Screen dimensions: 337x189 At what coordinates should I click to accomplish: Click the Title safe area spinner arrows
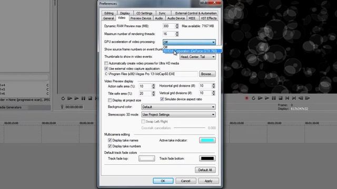(153, 93)
